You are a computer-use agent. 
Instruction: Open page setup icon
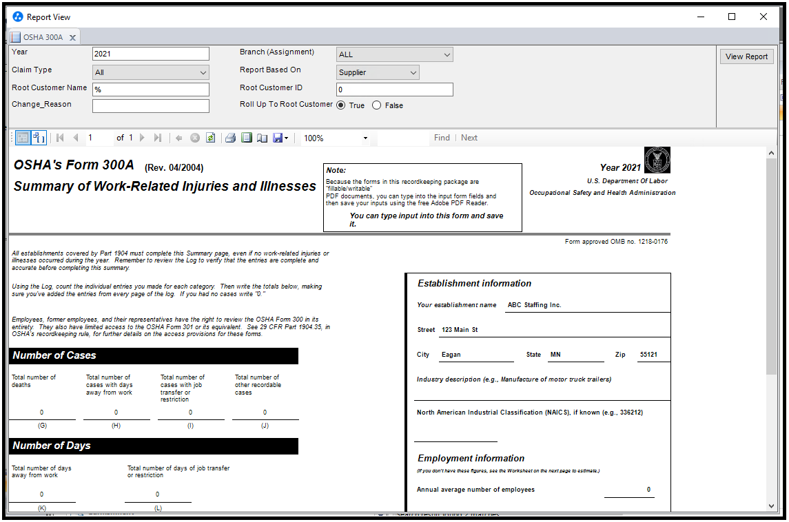pos(262,138)
